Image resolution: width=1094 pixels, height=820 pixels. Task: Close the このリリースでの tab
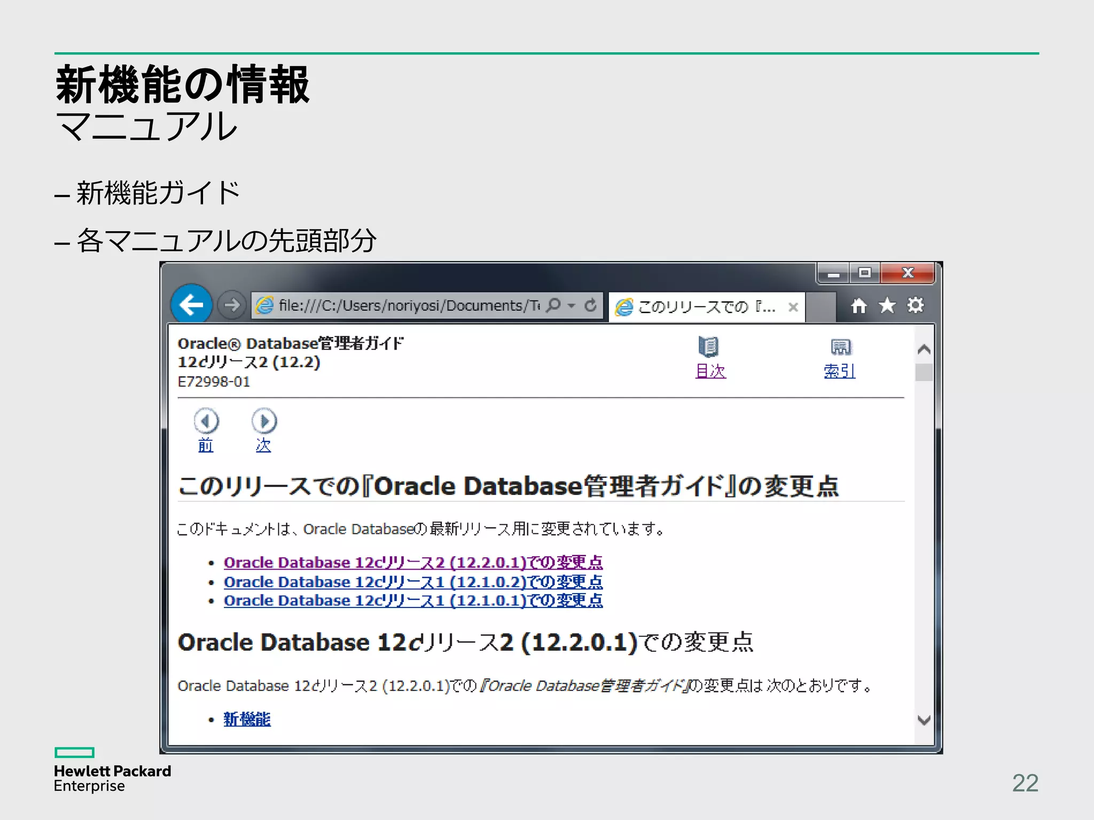point(793,307)
